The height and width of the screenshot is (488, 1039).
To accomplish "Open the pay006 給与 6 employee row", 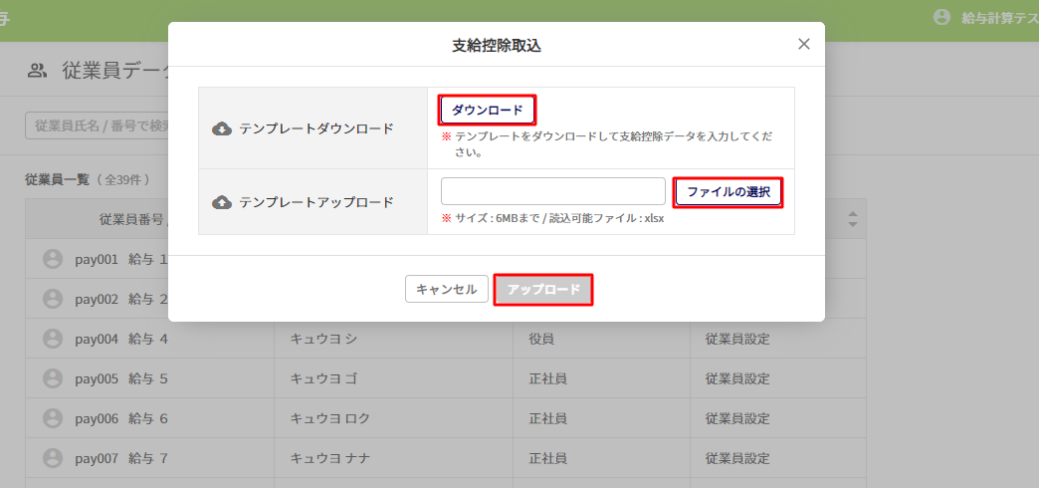I will pos(121,418).
